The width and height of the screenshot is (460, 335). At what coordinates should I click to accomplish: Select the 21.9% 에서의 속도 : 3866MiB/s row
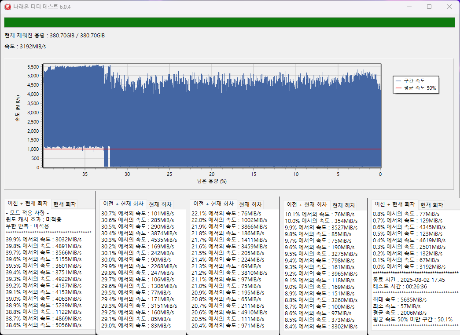coord(229,226)
